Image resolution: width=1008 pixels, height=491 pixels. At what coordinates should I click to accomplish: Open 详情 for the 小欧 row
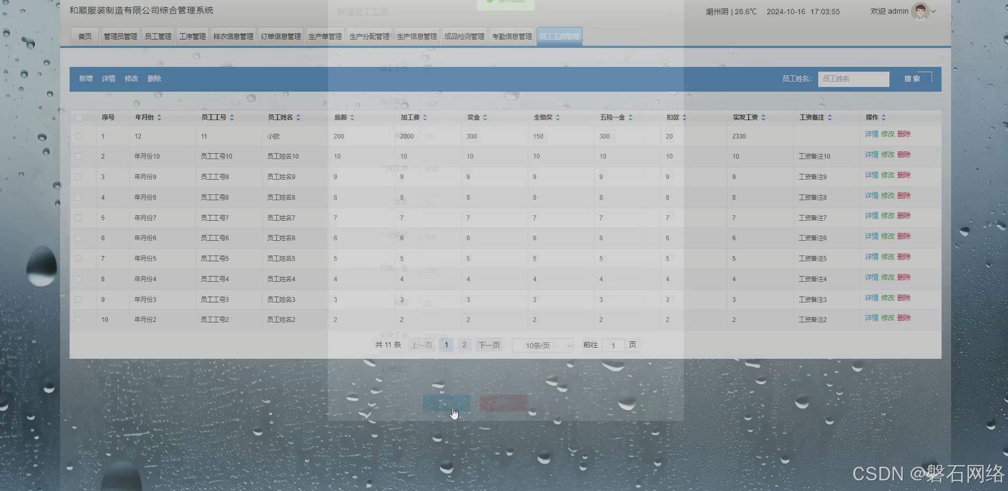pos(871,134)
